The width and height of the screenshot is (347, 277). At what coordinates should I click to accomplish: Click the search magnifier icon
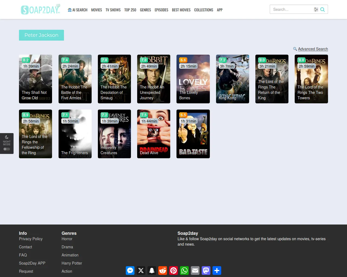tap(323, 9)
